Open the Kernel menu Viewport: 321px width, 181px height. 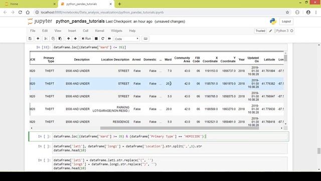pos(99,31)
